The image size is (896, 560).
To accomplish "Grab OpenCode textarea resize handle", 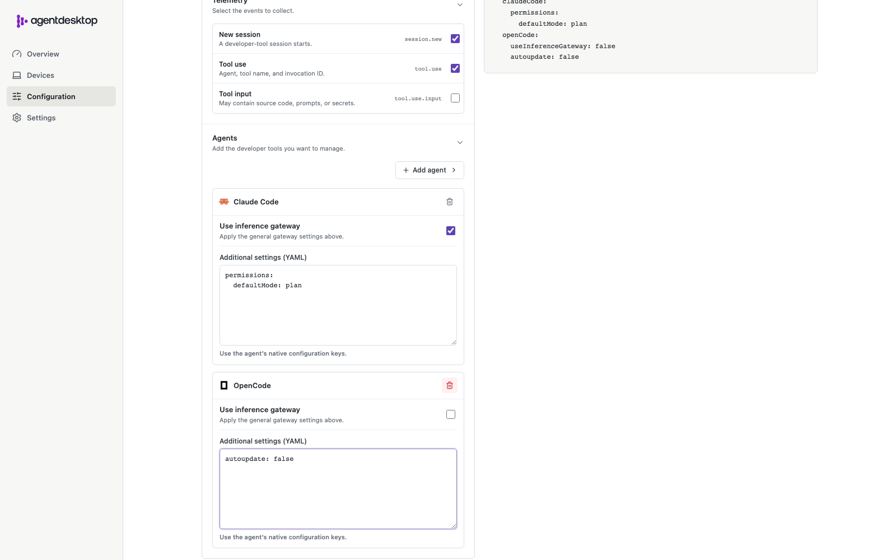I will point(454,526).
